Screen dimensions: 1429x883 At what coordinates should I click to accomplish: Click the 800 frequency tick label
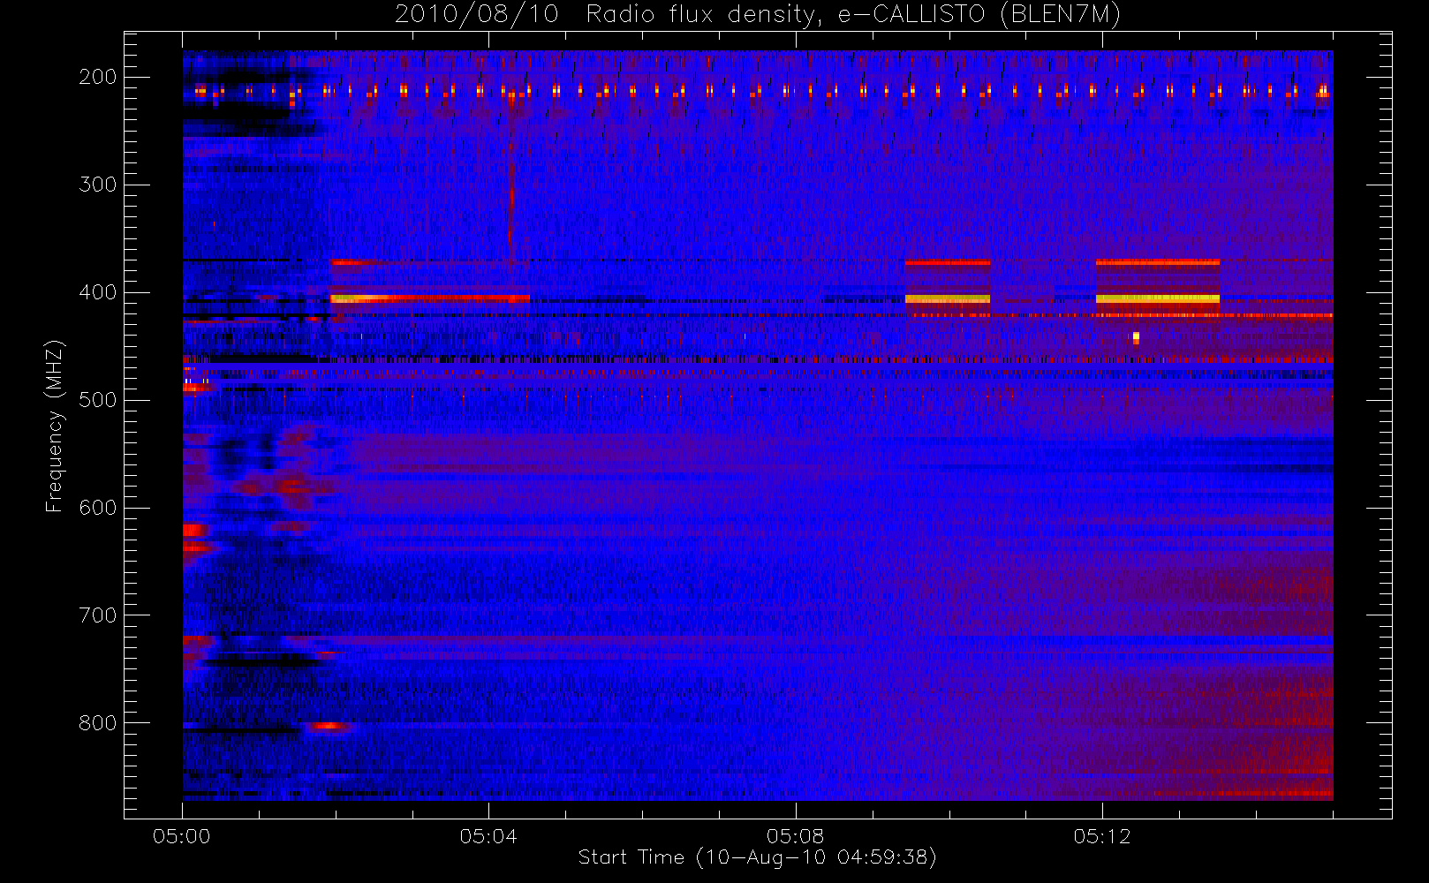tap(98, 723)
